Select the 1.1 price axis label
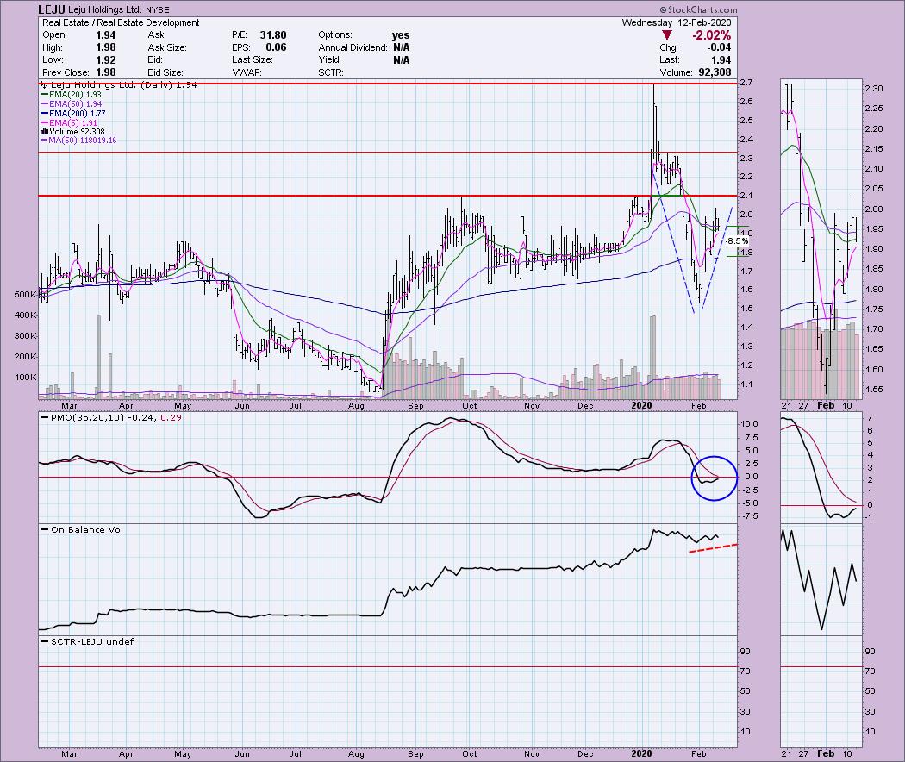The width and height of the screenshot is (905, 762). pyautogui.click(x=746, y=384)
